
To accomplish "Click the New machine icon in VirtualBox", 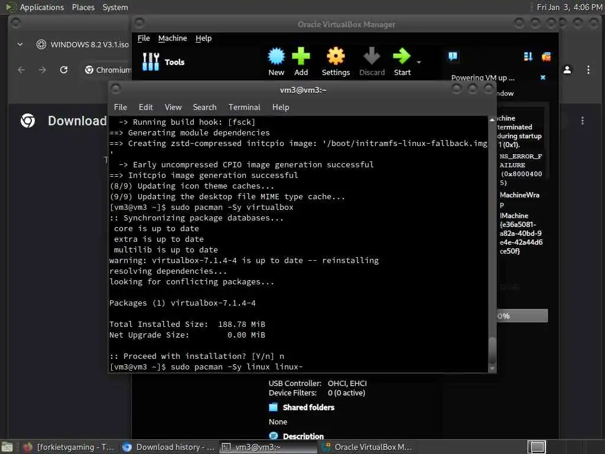I will pyautogui.click(x=277, y=57).
